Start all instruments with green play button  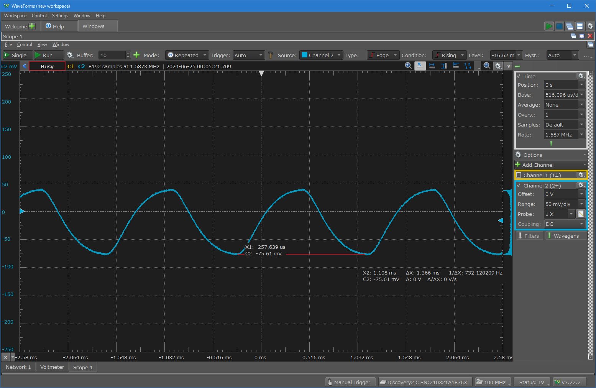pyautogui.click(x=549, y=26)
